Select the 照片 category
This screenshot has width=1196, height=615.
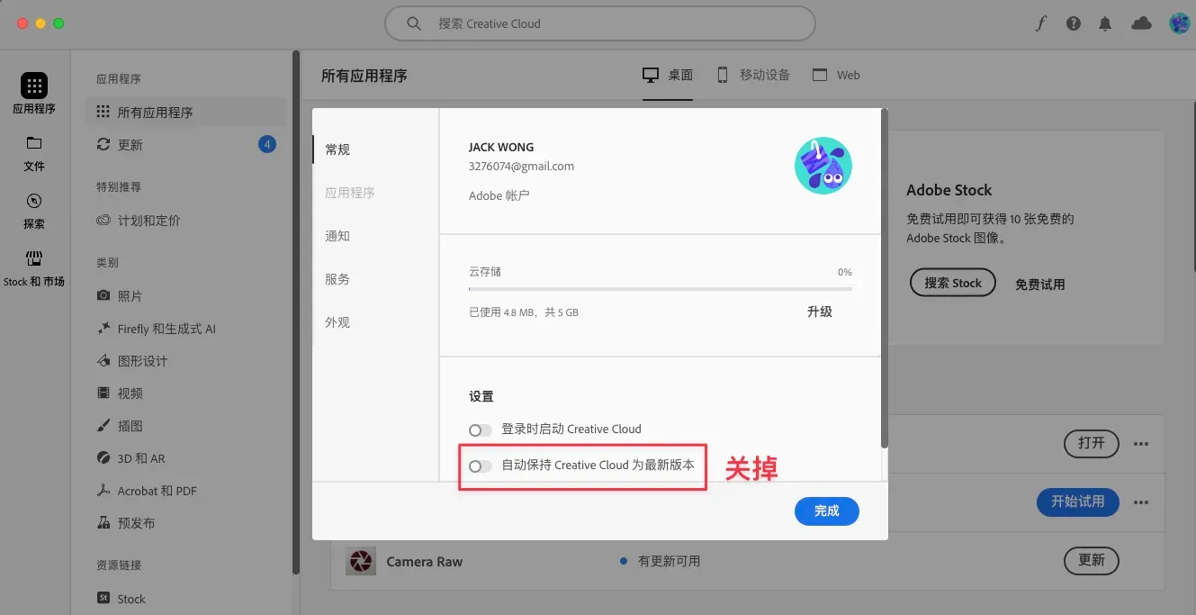pyautogui.click(x=120, y=296)
